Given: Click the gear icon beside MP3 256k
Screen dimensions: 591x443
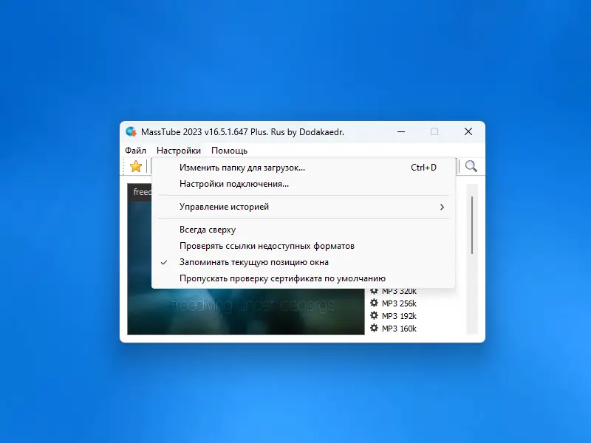Looking at the screenshot, I should tap(374, 303).
